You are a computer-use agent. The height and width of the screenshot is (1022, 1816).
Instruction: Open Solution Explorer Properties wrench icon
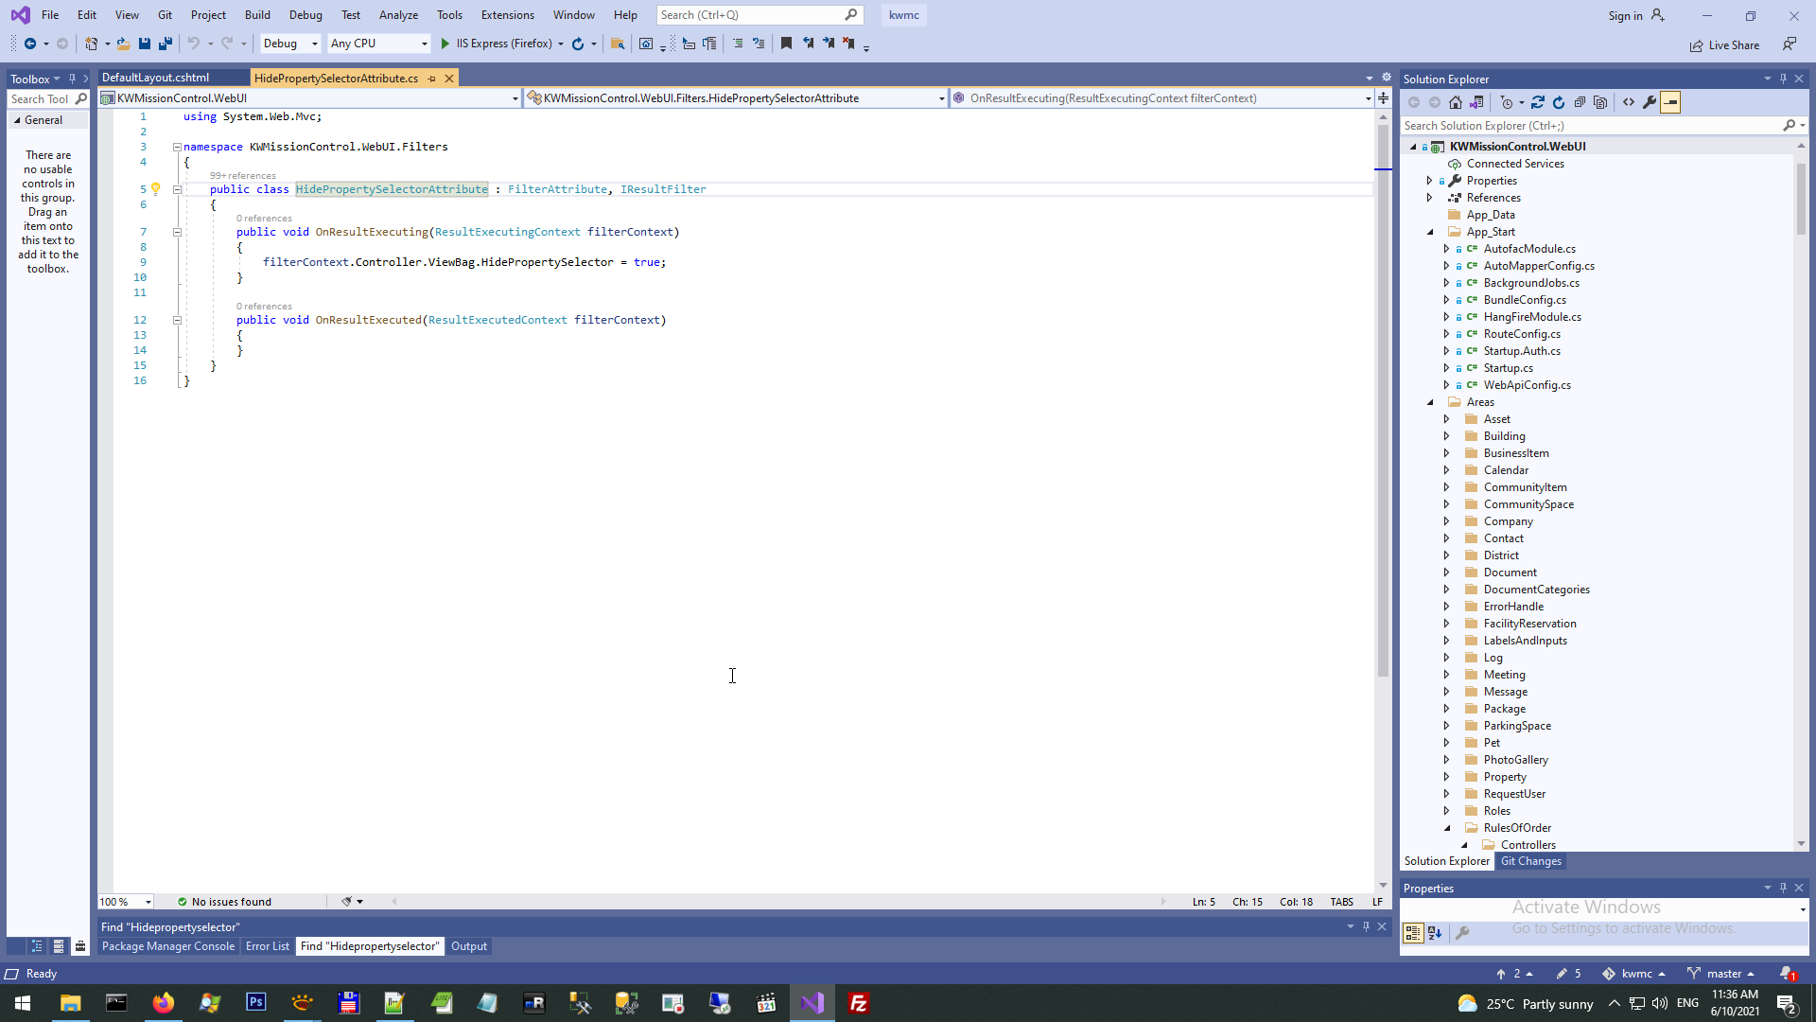1650,102
